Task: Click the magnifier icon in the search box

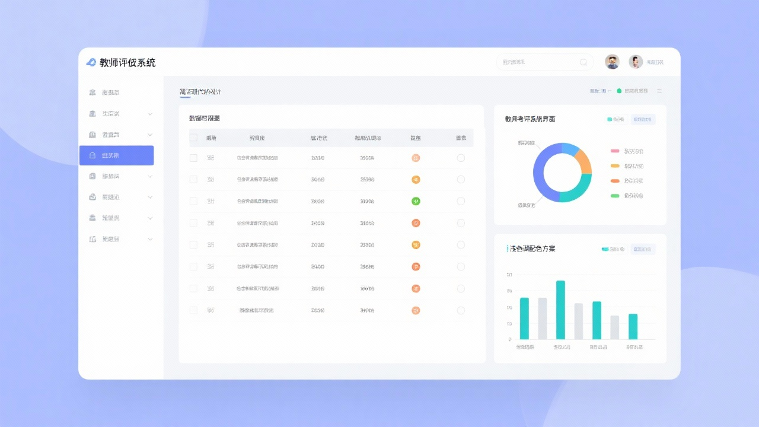Action: point(583,62)
